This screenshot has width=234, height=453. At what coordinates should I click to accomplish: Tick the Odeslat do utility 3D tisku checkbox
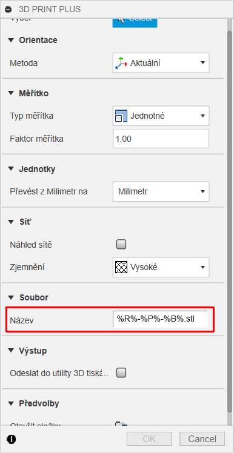pos(121,373)
